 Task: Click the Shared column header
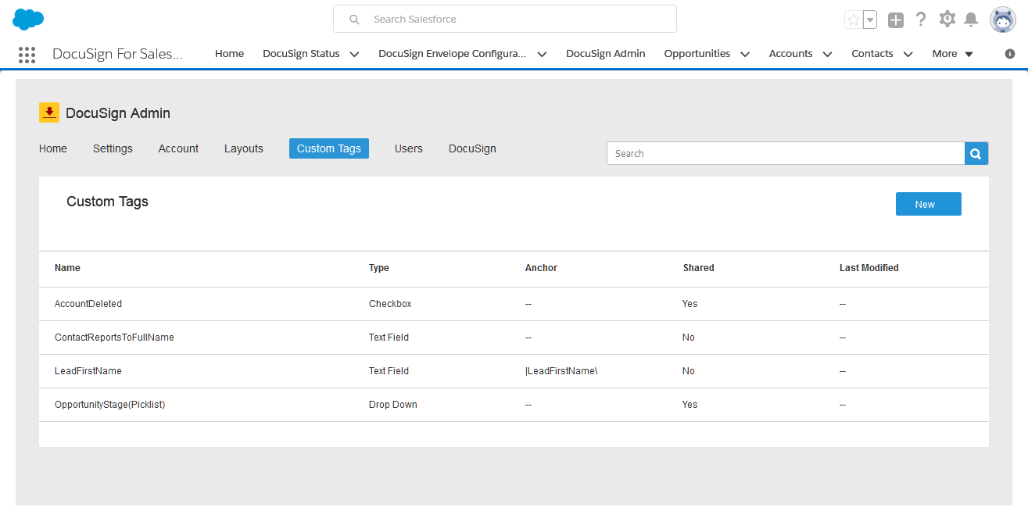tap(698, 268)
